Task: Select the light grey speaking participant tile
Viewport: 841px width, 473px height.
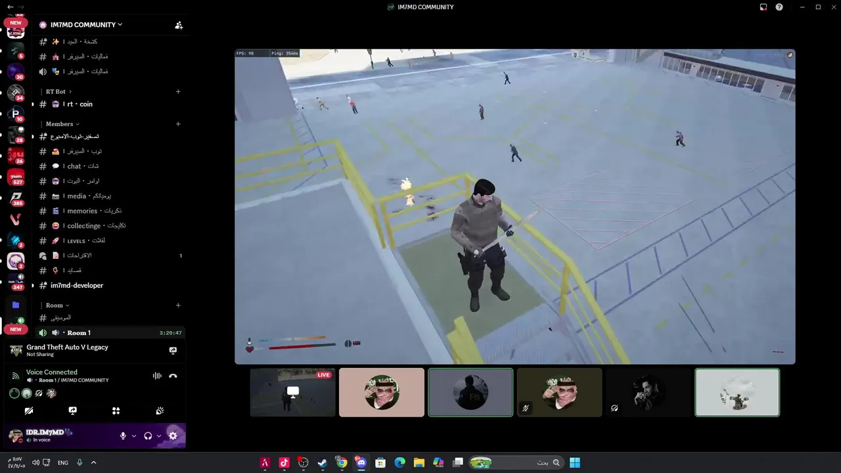Action: pos(737,392)
